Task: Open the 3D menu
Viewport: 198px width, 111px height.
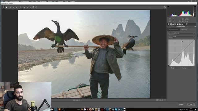Action: [x=55, y=1]
